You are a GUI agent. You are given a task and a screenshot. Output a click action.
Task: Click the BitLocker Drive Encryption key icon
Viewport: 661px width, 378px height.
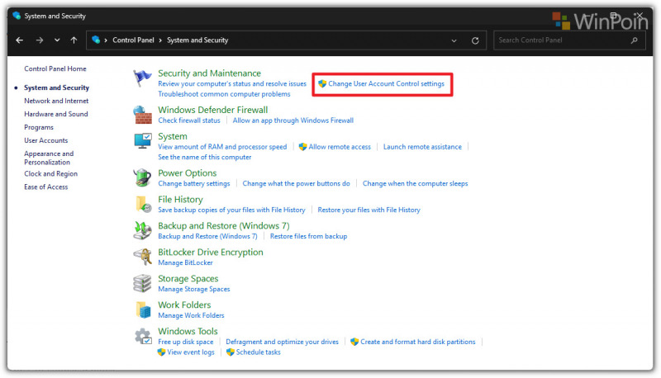point(142,257)
